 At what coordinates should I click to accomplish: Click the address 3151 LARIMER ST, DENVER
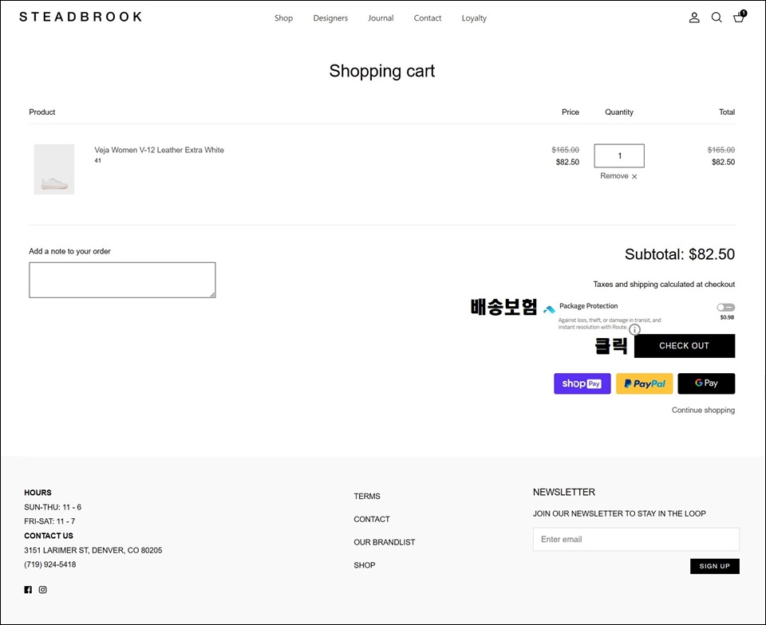[93, 550]
